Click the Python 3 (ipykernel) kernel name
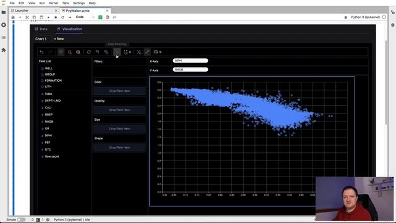 pos(365,17)
